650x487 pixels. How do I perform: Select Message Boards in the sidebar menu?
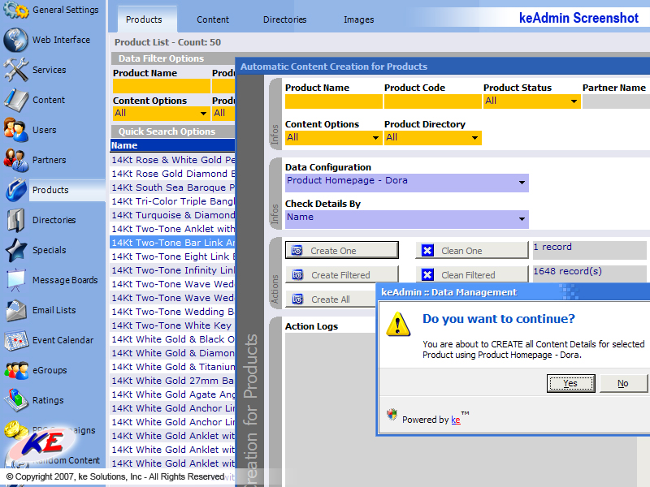tap(65, 280)
